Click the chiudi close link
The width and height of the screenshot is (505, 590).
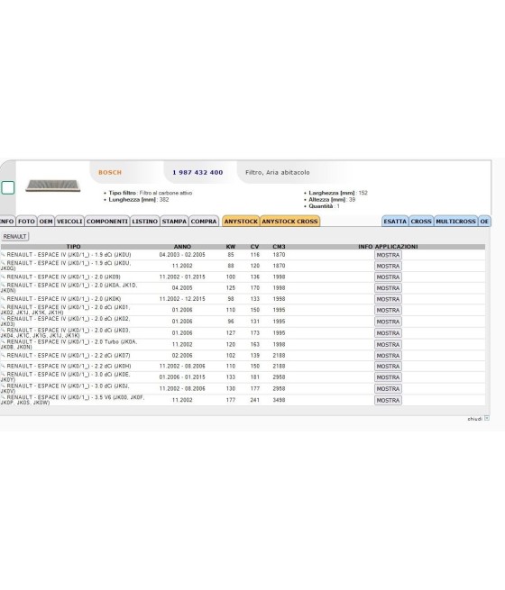tap(475, 419)
